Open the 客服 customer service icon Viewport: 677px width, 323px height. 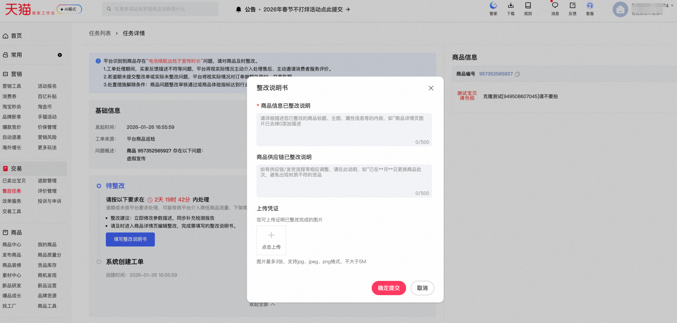pos(590,6)
